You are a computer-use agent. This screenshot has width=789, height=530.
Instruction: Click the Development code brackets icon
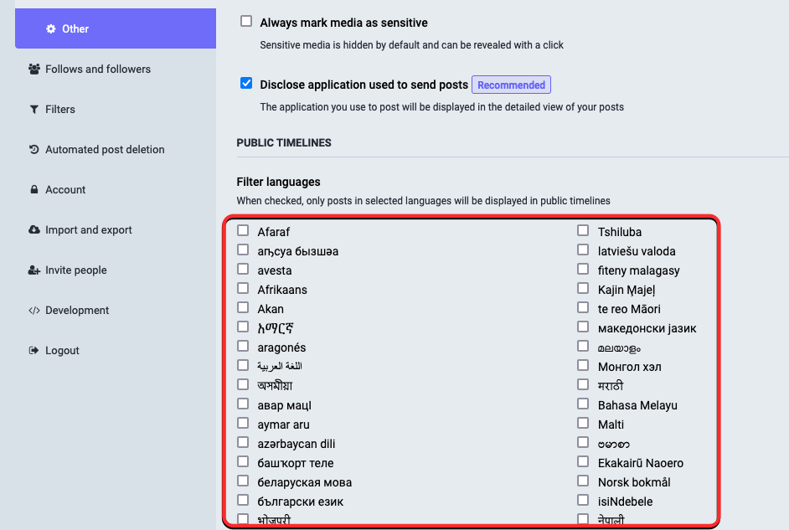click(34, 311)
